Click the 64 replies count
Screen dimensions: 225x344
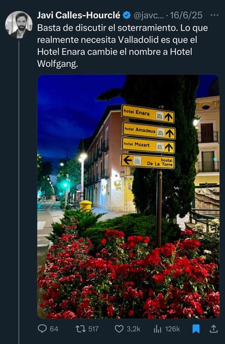pos(54,329)
